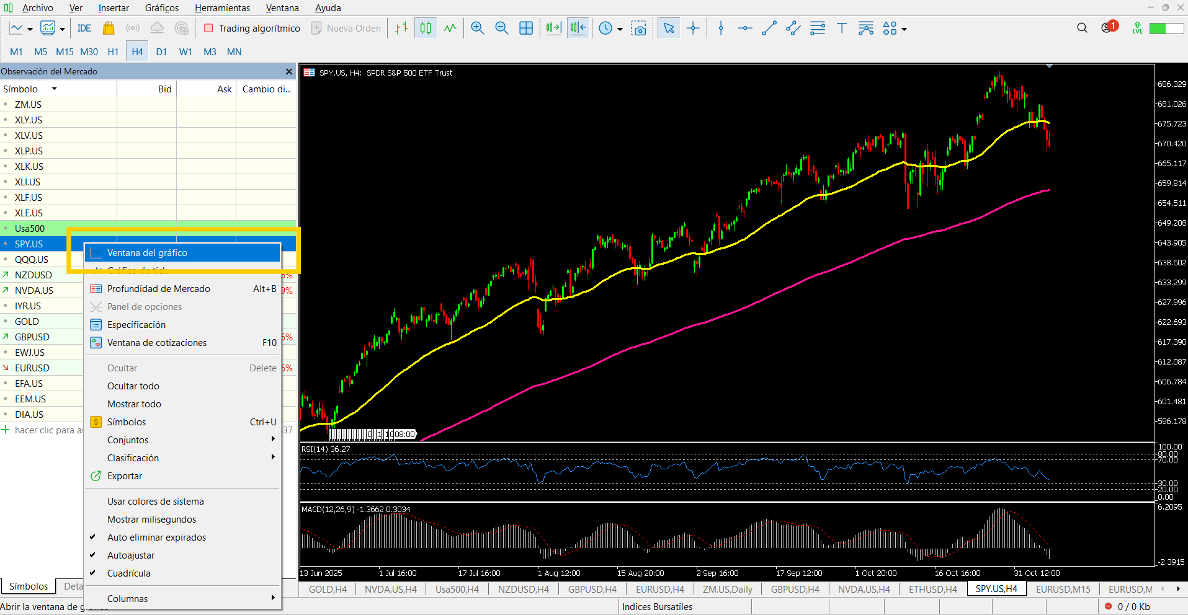The height and width of the screenshot is (615, 1188).
Task: Select the trendline drawing tool
Action: [769, 29]
